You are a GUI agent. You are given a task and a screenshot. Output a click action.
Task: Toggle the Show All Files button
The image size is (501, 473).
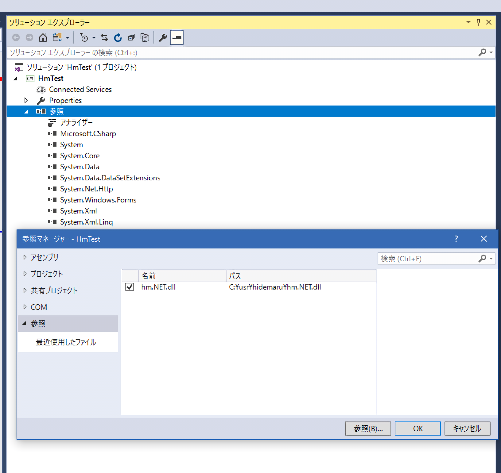tap(145, 37)
